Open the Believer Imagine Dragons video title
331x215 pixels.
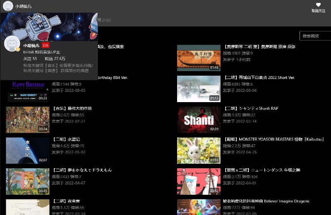pyautogui.click(x=266, y=201)
